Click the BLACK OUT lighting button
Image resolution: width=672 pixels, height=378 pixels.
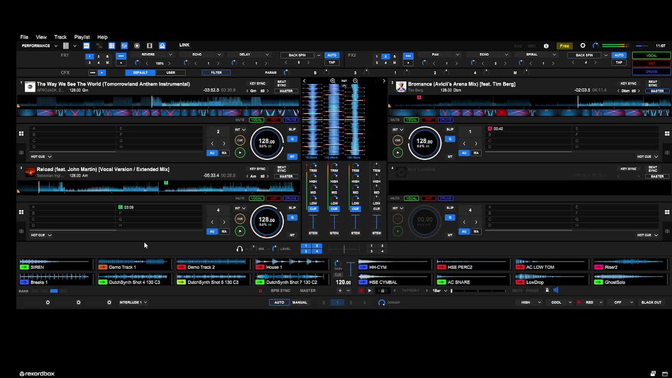[x=652, y=302]
